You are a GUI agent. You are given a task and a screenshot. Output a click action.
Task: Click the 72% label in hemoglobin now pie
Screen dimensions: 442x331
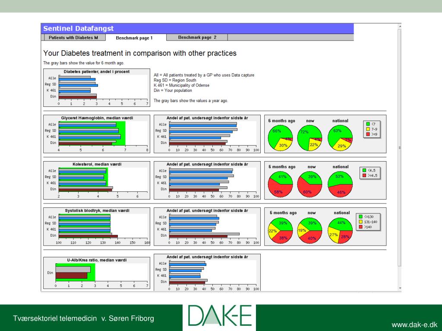pos(304,132)
